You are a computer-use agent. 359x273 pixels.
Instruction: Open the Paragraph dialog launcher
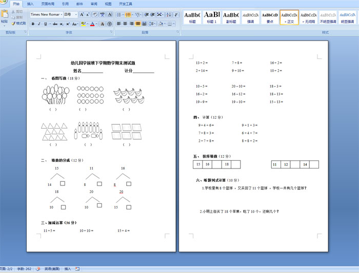point(177,32)
